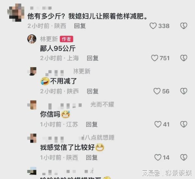This screenshot has width=195, height=179.
Task: Reply to the 你信吗 comment from 江苏
Action: point(92,124)
